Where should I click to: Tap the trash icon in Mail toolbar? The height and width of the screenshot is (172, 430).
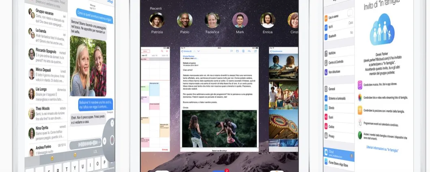click(243, 51)
